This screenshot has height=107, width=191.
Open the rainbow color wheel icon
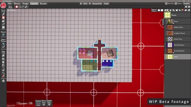point(183,10)
